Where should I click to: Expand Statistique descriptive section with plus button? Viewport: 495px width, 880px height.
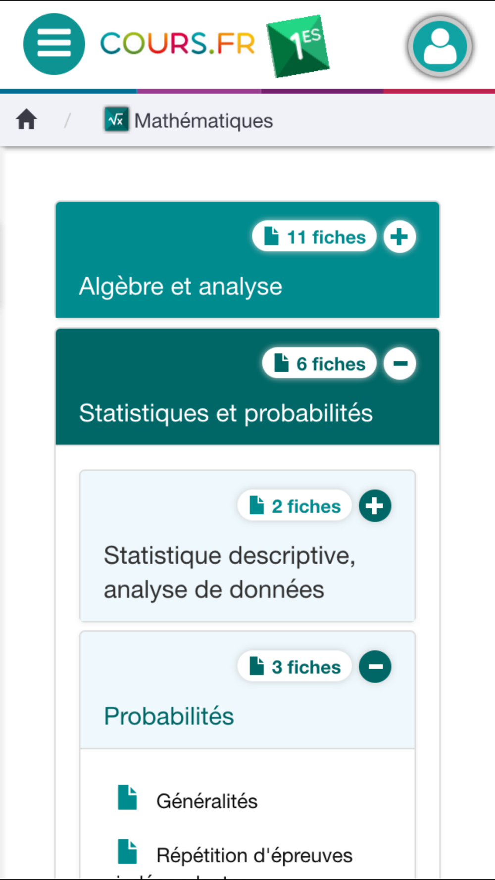click(x=375, y=506)
